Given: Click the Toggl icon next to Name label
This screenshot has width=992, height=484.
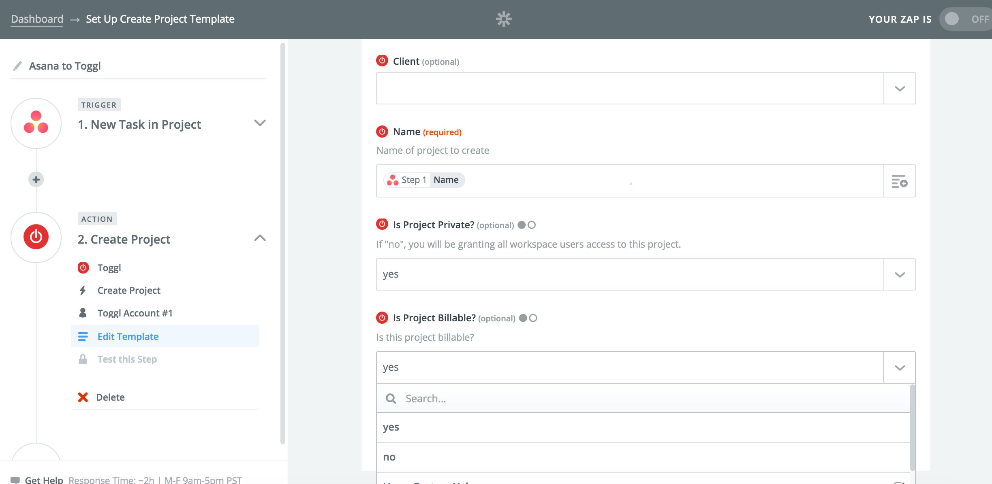Looking at the screenshot, I should pos(382,131).
